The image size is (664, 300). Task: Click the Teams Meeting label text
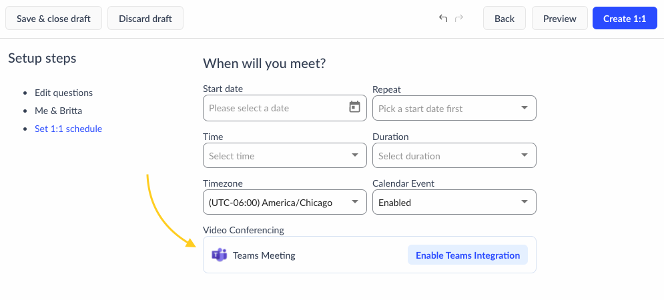tap(264, 255)
